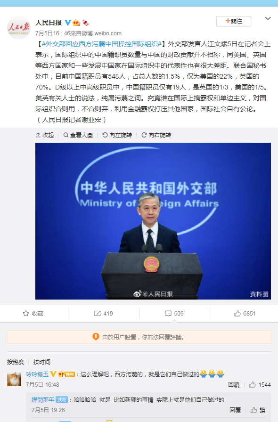The width and height of the screenshot is (278, 422).
Task: Toggle favorite with the 收藏 star
Action: point(33,313)
